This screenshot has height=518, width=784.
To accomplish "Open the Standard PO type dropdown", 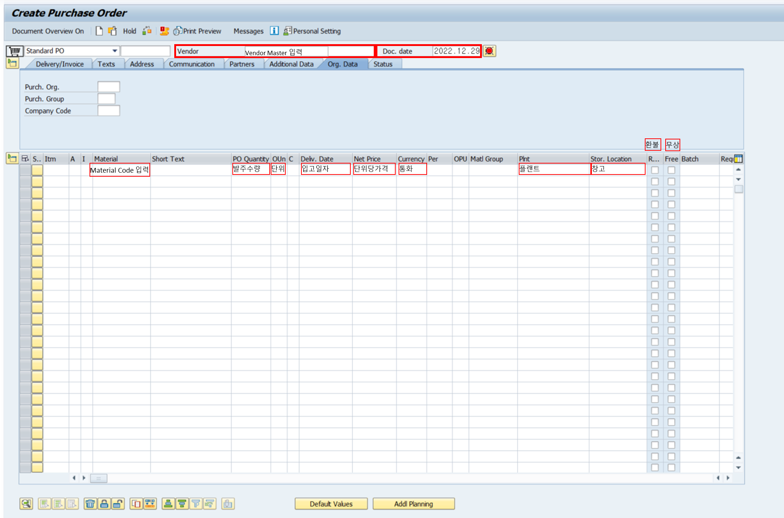I will click(x=115, y=51).
